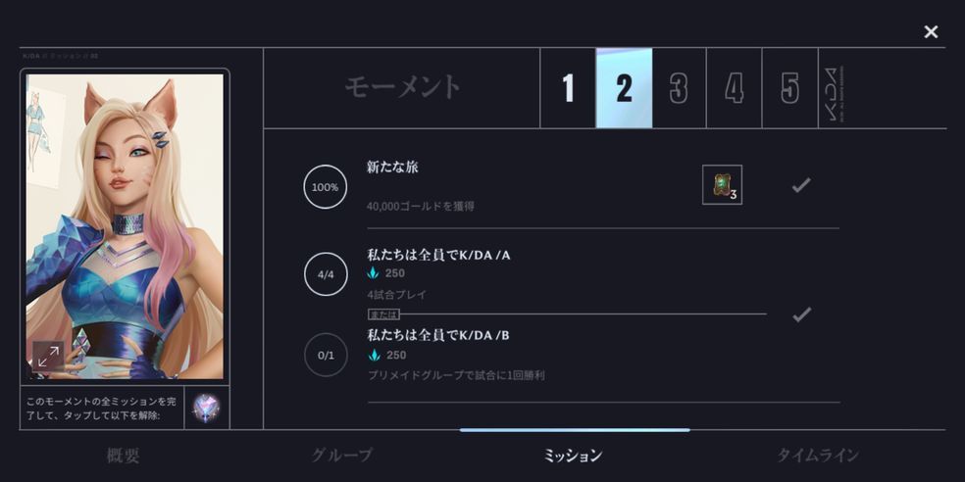
Task: Open the タイムライン tab
Action: (x=817, y=456)
